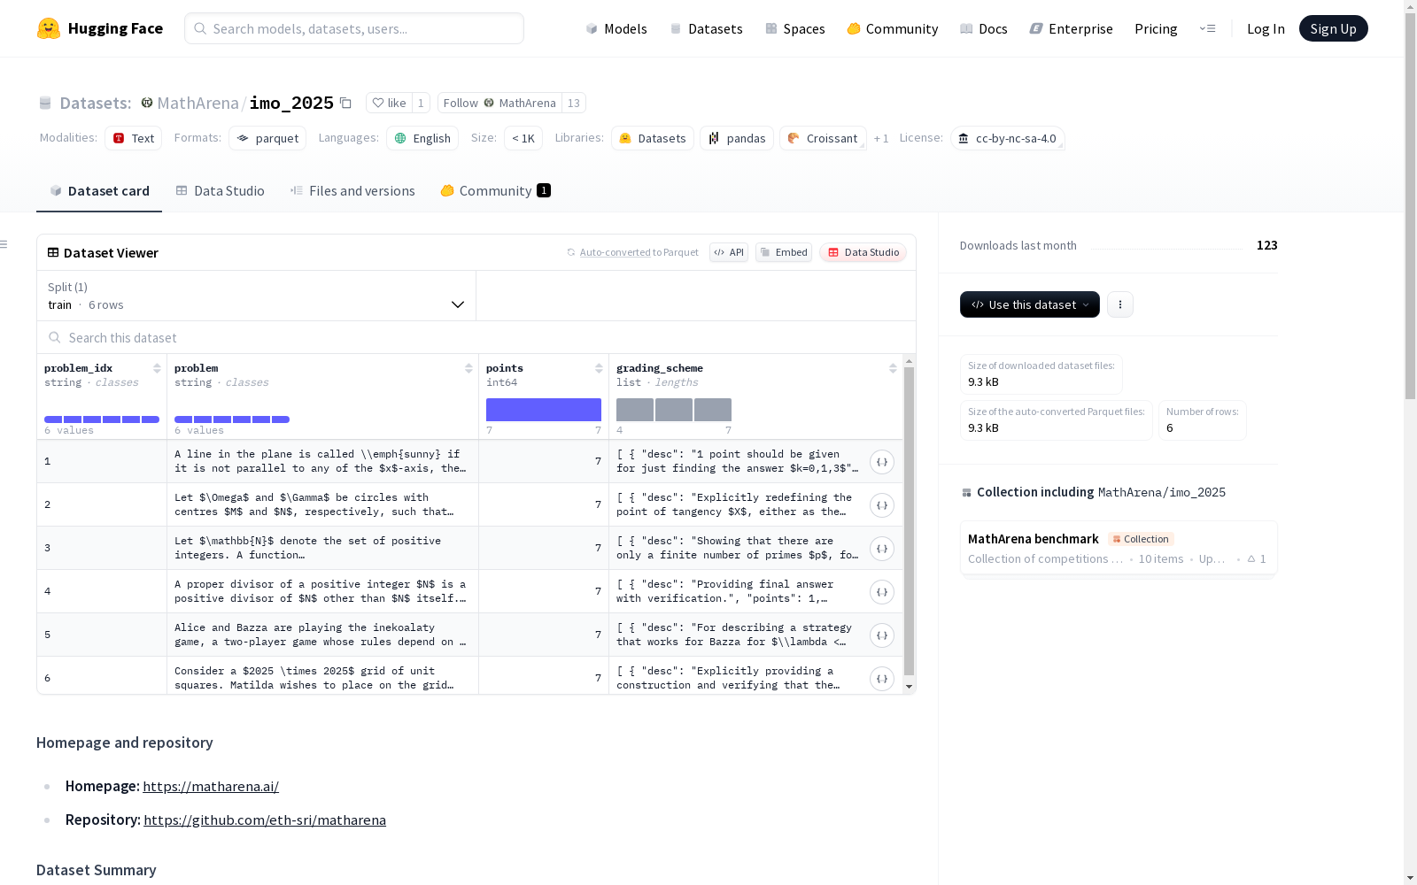Like the imo_2025 dataset
1417x885 pixels.
(389, 103)
